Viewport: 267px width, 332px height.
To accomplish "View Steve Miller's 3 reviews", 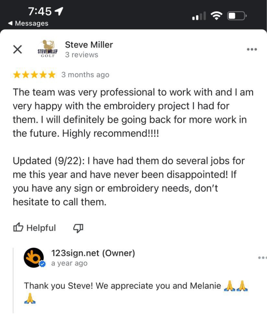I will (x=82, y=55).
